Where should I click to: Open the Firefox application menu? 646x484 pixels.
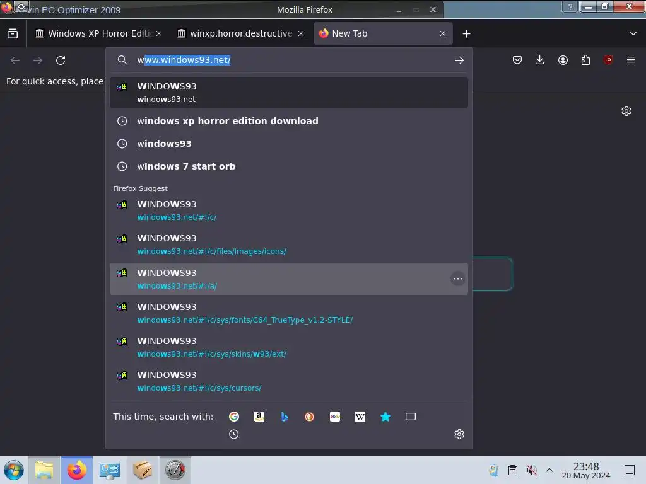point(631,60)
